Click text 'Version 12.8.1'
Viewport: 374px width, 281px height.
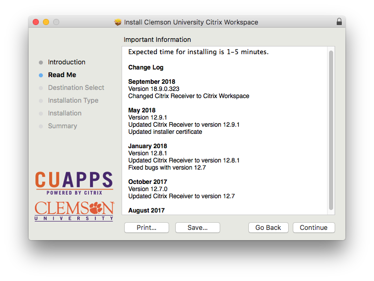click(148, 153)
